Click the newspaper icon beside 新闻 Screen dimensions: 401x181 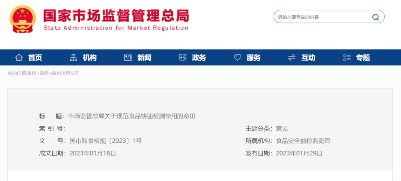coord(128,57)
